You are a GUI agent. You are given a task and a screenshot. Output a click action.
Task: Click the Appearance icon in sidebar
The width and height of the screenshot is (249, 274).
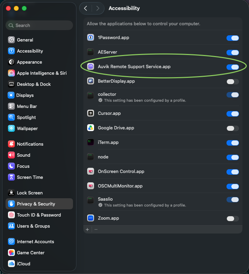pos(11,62)
